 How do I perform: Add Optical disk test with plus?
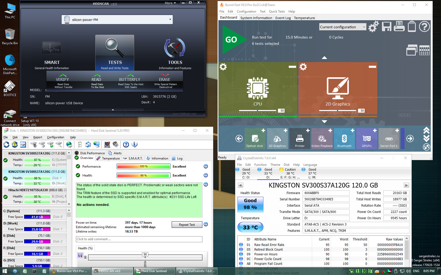click(x=263, y=130)
